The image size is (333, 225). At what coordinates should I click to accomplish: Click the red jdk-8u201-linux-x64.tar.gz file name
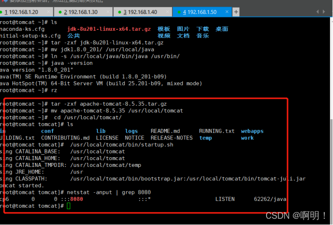(x=109, y=29)
